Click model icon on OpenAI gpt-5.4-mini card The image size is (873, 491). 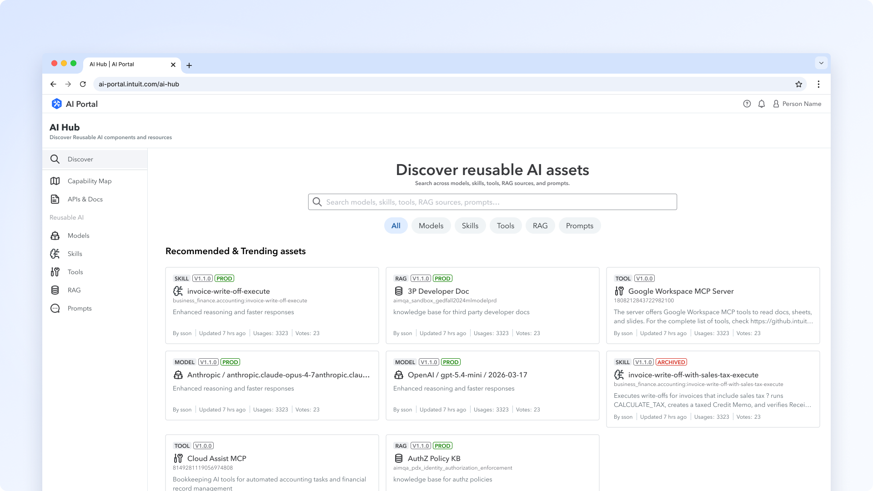click(x=399, y=375)
